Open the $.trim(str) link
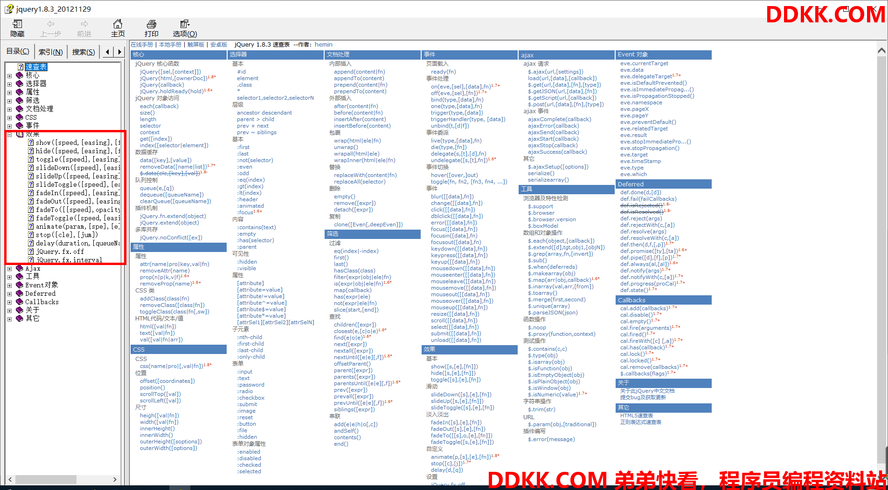 [x=541, y=409]
